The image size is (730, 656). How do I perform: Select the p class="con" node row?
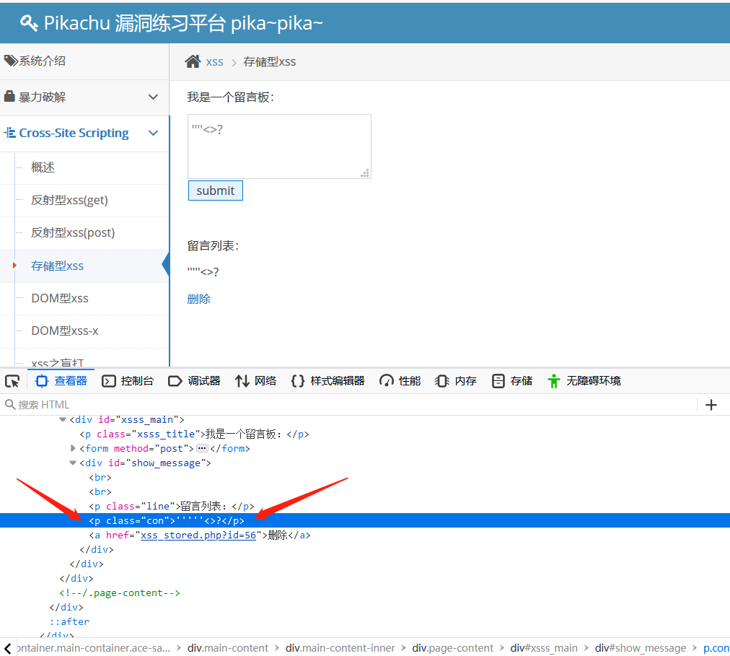365,521
